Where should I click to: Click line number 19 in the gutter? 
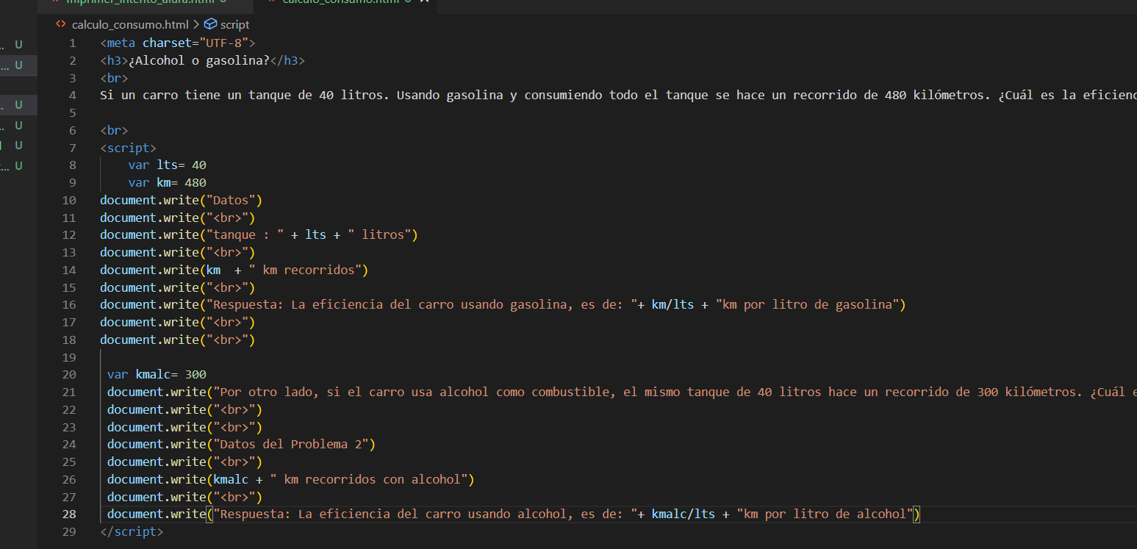coord(69,357)
